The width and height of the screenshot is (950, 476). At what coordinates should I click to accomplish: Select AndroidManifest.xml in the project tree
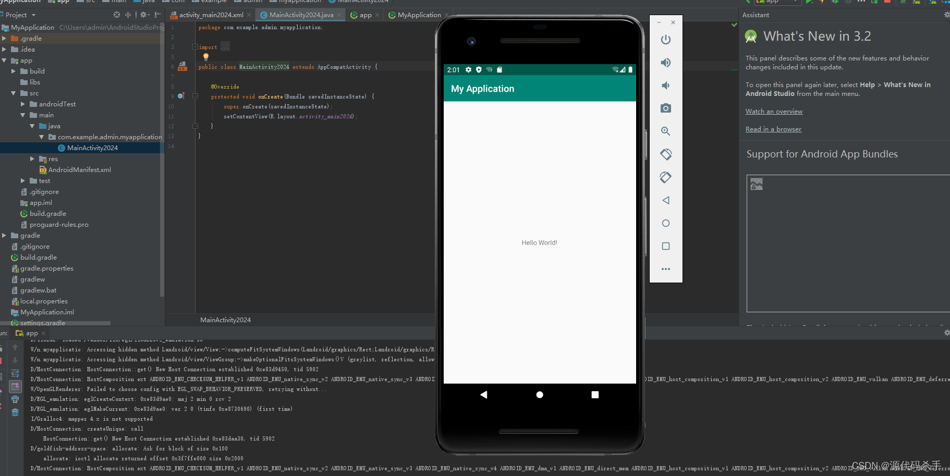79,170
